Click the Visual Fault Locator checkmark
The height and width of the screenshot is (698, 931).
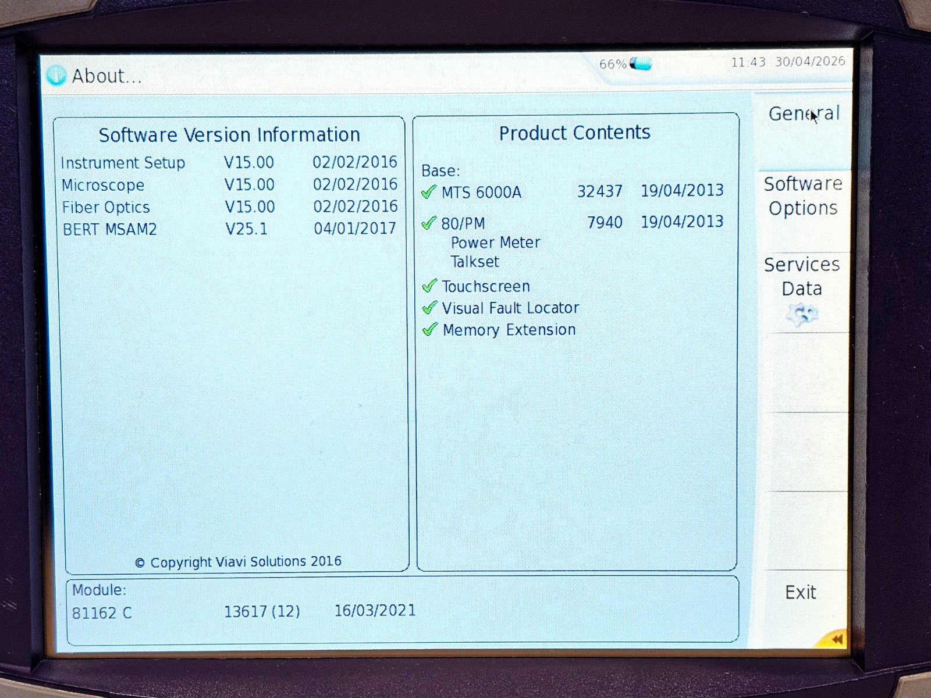coord(430,307)
